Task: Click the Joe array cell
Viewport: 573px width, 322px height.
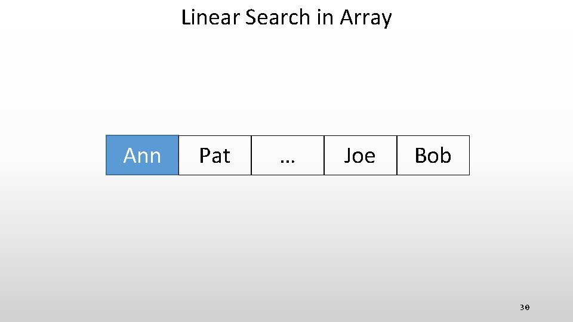Action: 360,156
